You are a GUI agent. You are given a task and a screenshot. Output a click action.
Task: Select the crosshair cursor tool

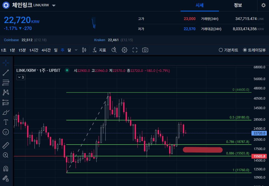tap(6, 63)
